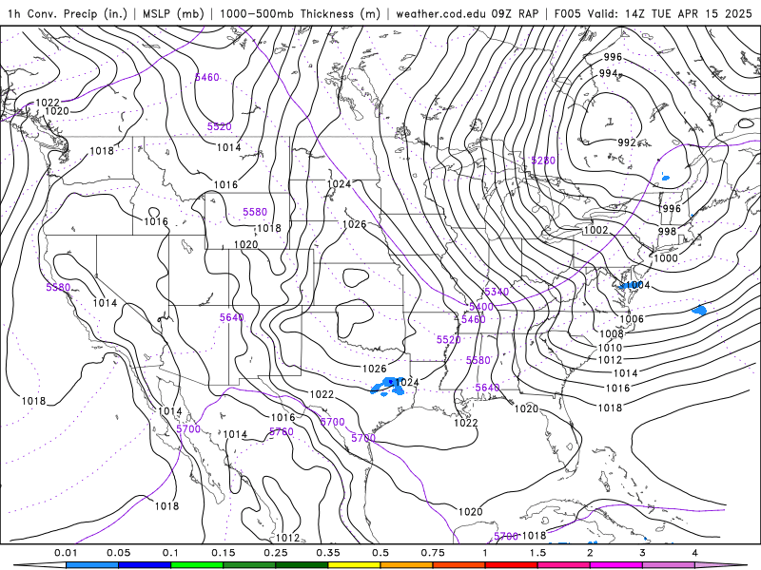The width and height of the screenshot is (761, 570).
Task: Pick the red 1–1.5 legend swatch
Action: coord(512,565)
